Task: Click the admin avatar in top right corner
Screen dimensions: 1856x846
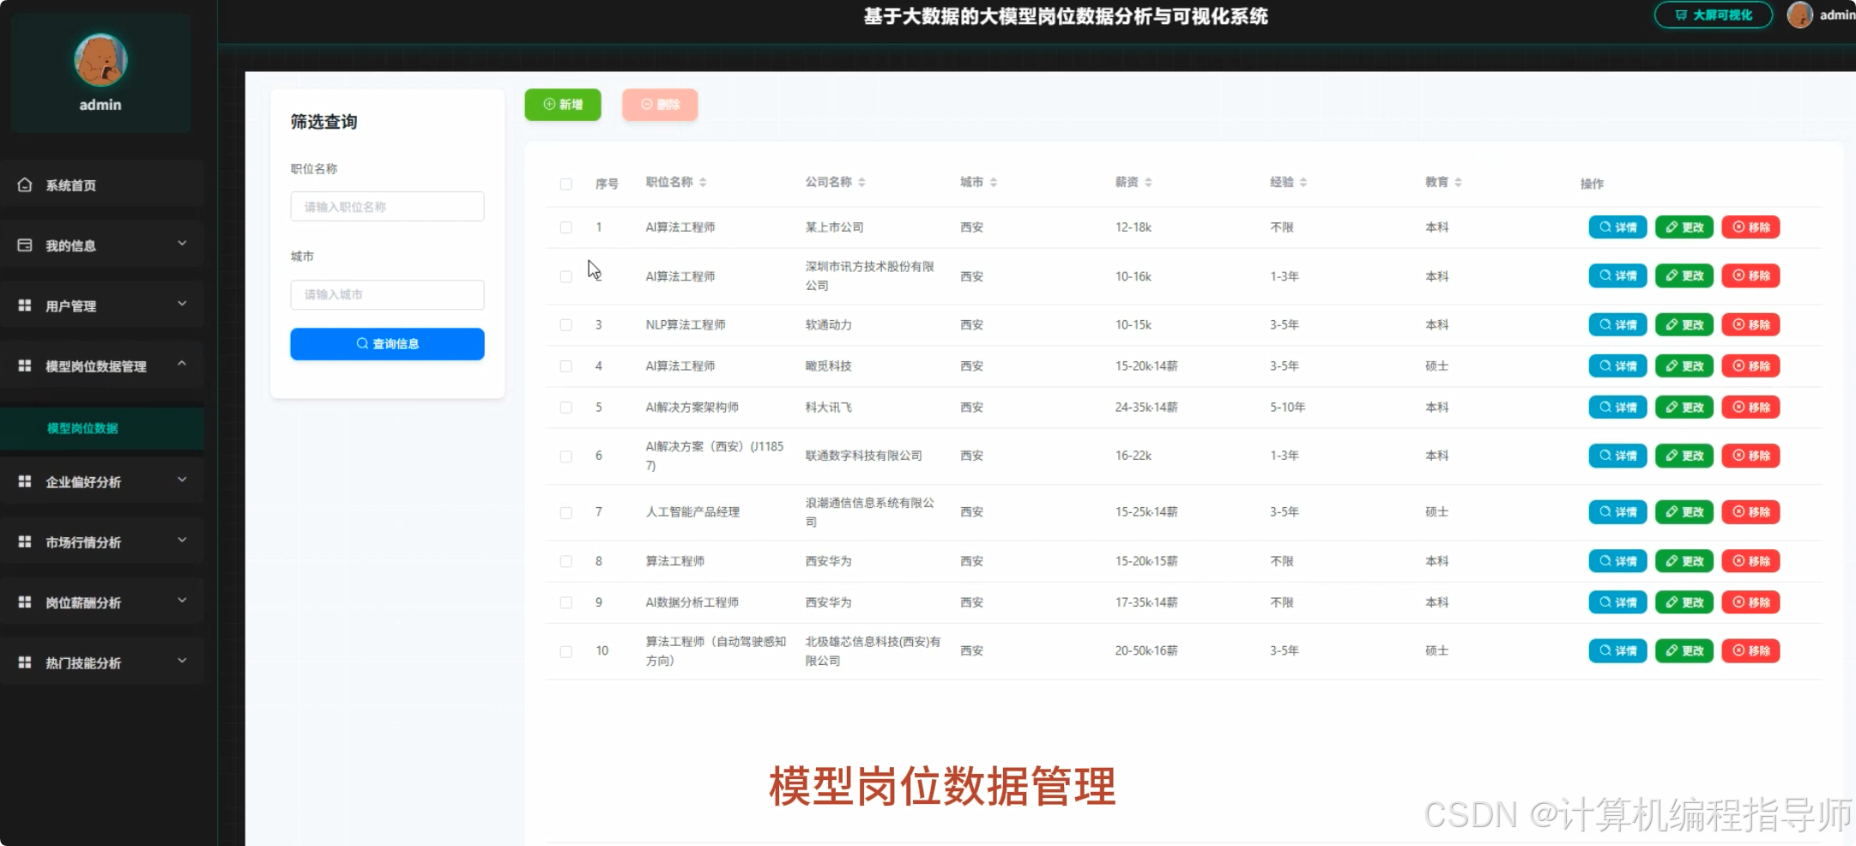Action: pyautogui.click(x=1800, y=15)
